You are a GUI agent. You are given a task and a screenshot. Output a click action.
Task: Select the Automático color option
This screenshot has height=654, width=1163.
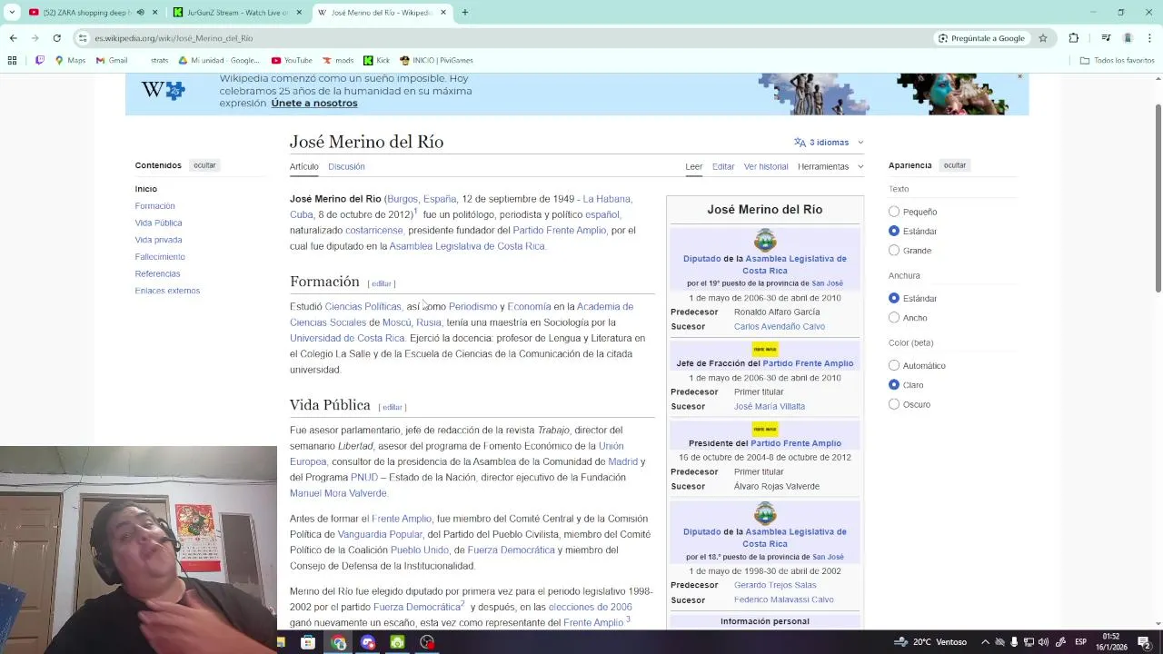pyautogui.click(x=894, y=365)
